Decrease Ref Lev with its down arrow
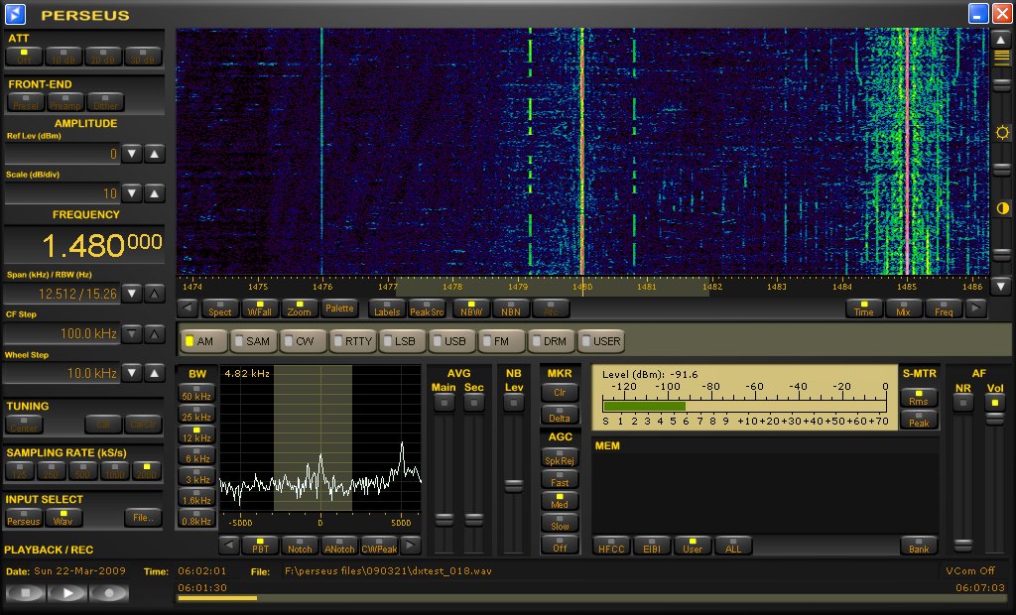The image size is (1016, 615). tap(132, 154)
